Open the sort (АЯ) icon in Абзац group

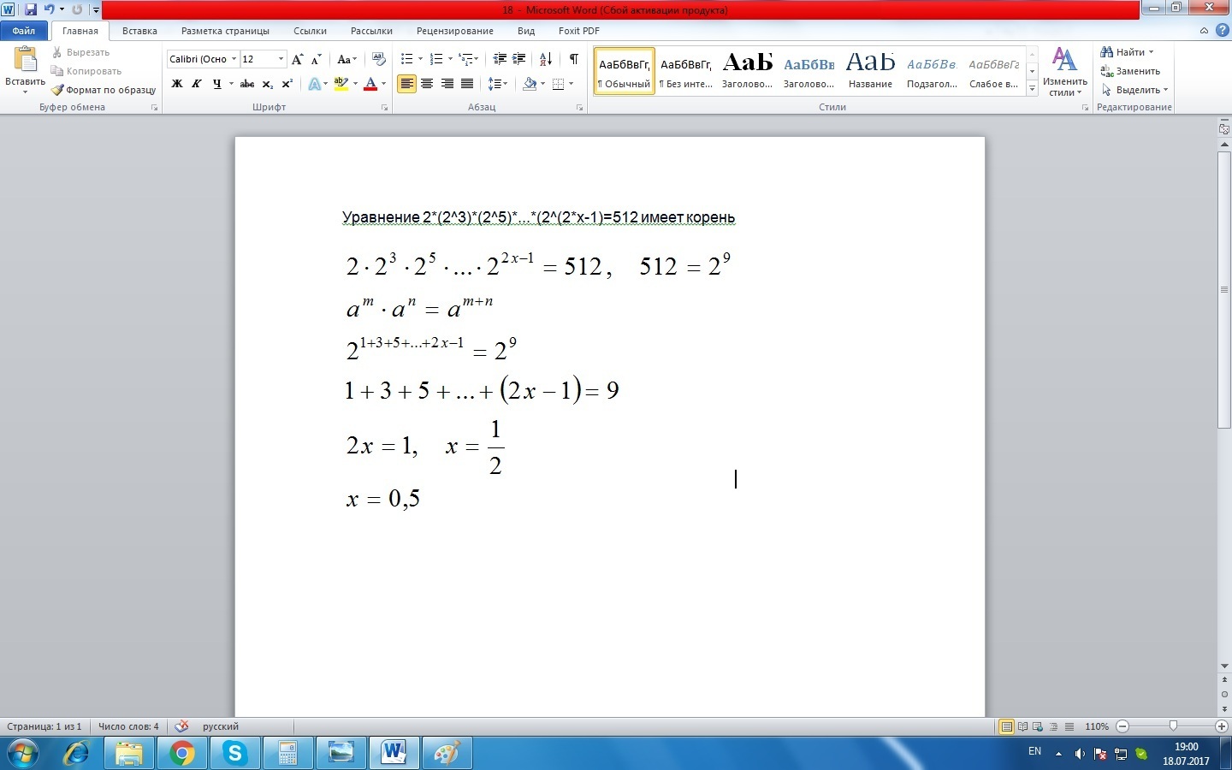point(544,58)
